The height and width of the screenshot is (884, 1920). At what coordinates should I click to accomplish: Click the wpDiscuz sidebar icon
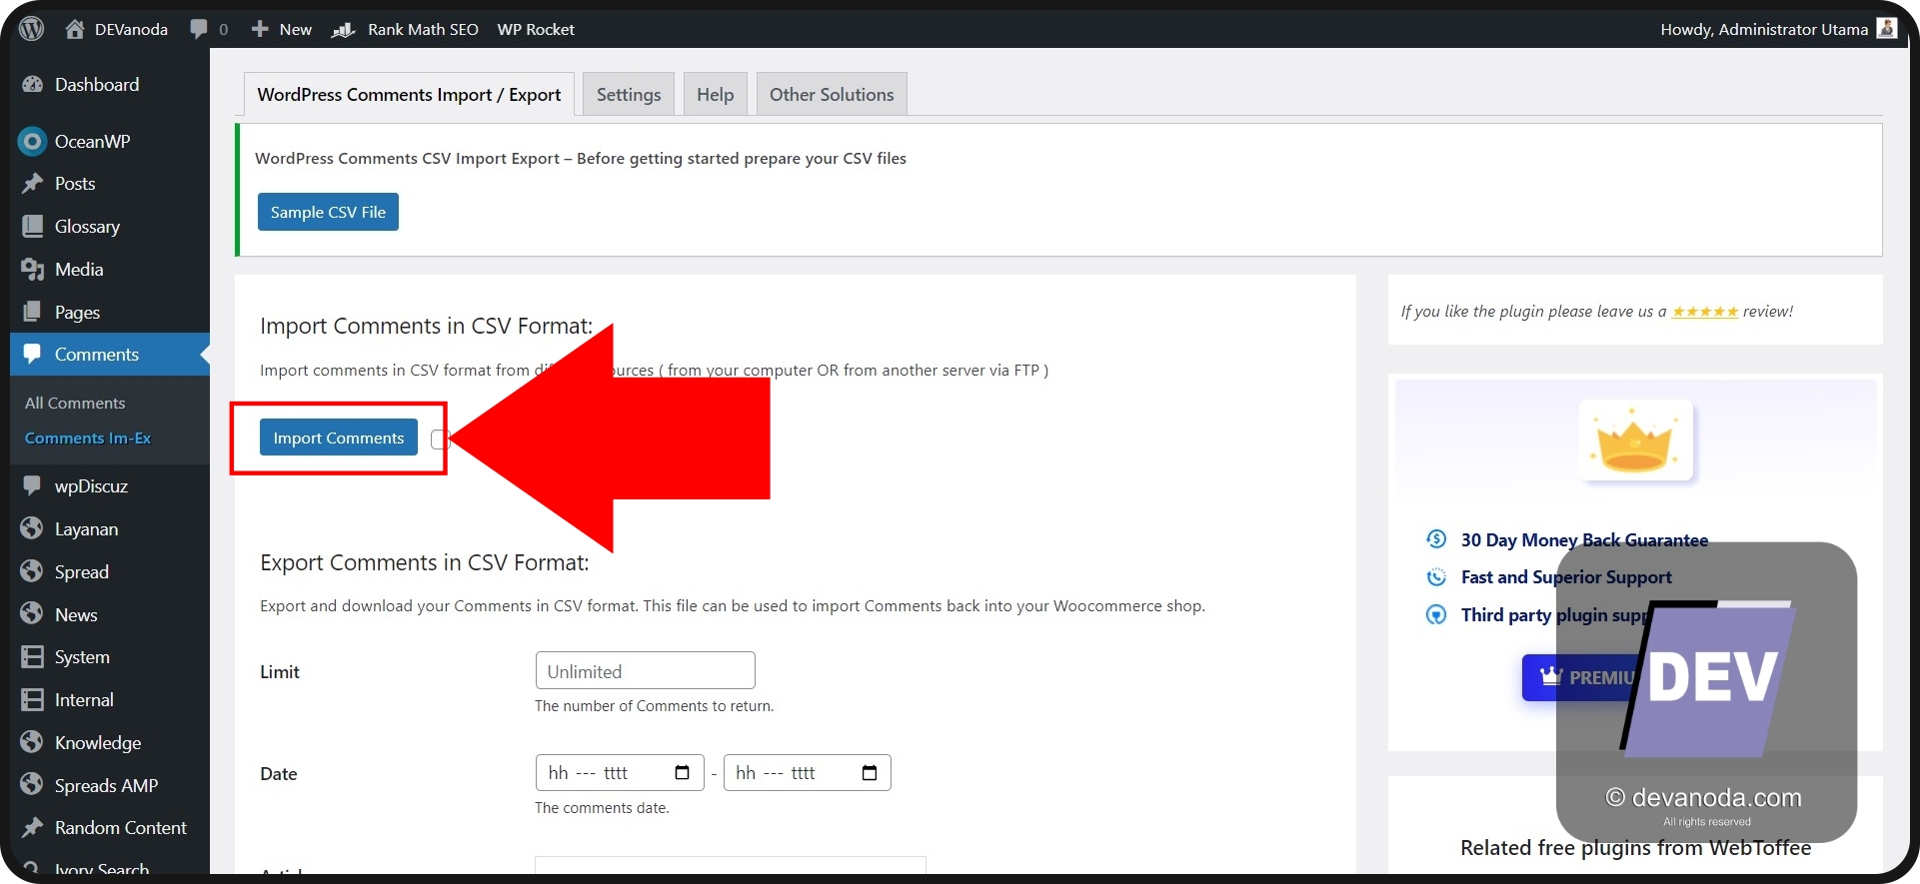pyautogui.click(x=33, y=485)
